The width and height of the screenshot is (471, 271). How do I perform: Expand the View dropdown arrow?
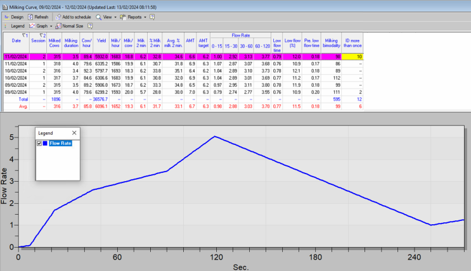pos(115,17)
